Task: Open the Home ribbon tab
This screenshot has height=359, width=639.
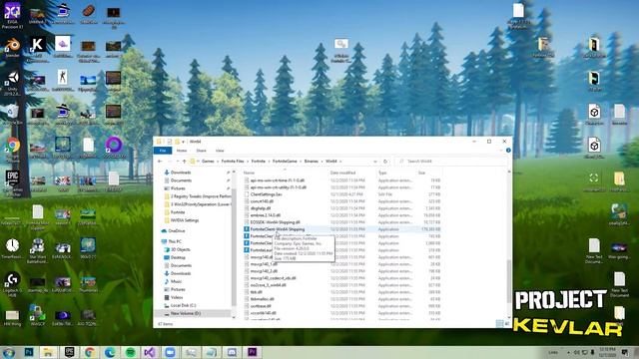Action: tap(182, 151)
